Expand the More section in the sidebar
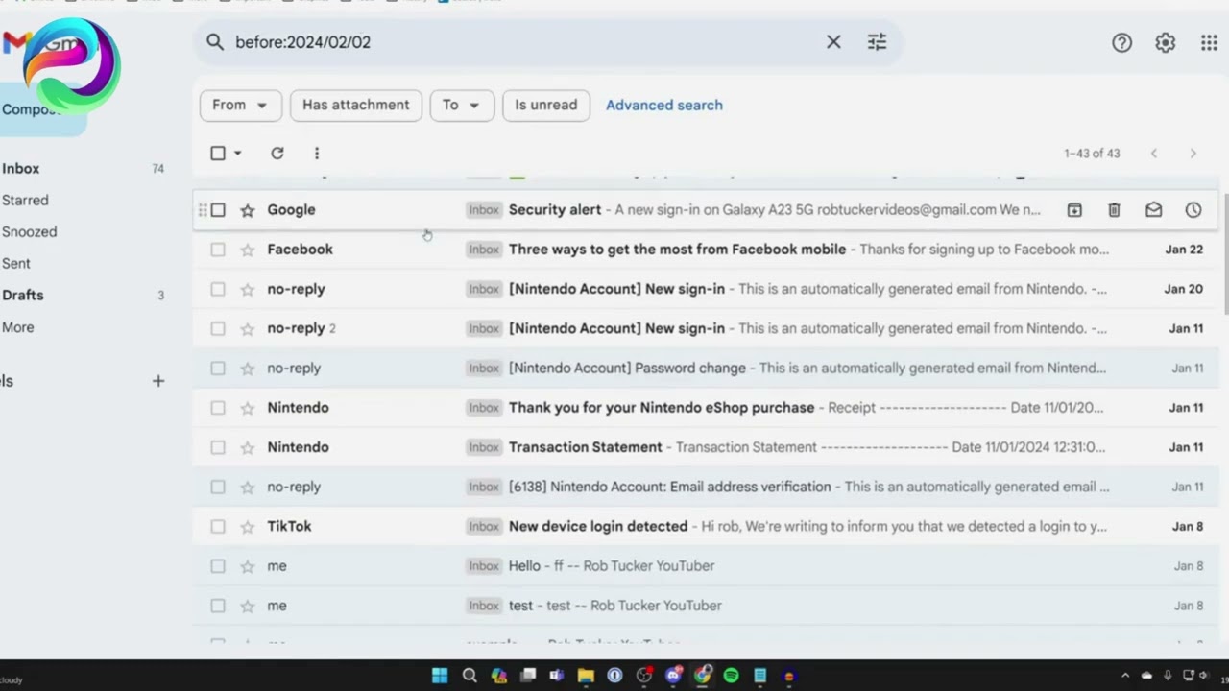Screen dimensions: 1229x691 pyautogui.click(x=18, y=327)
